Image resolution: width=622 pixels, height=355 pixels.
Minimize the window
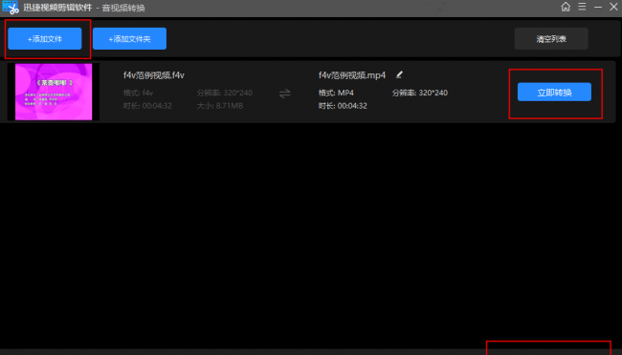tap(598, 7)
